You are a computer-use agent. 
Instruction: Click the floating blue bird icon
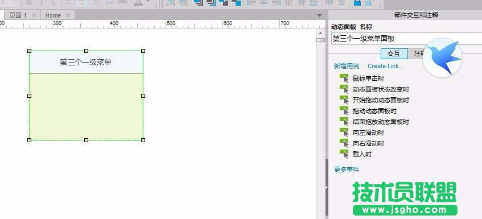[443, 57]
